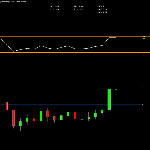
Task: Click the tiny green dash candle at chart end
Action: (116, 89)
